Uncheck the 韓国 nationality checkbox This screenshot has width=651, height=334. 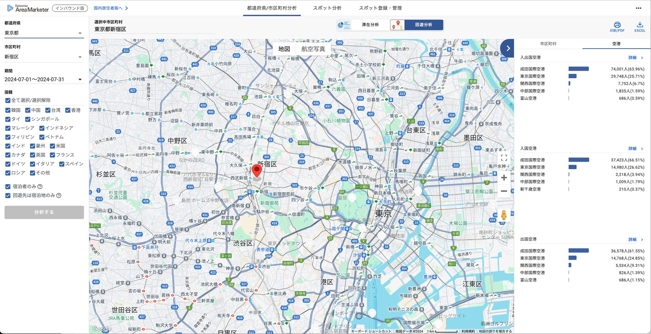8,110
